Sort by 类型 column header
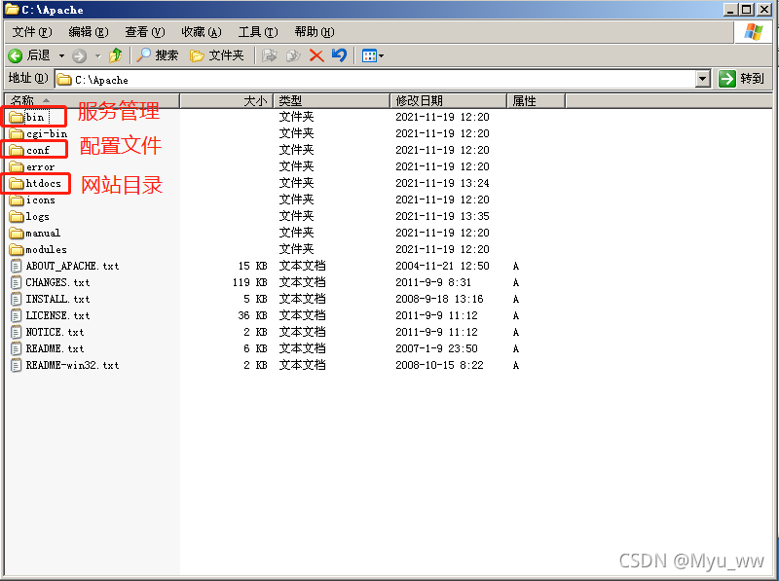The width and height of the screenshot is (779, 581). click(331, 101)
